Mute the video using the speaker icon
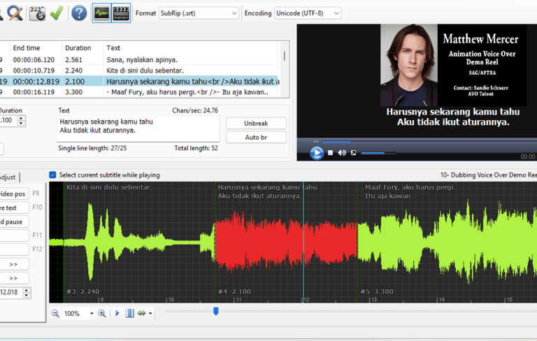The width and height of the screenshot is (537, 341). coord(342,153)
